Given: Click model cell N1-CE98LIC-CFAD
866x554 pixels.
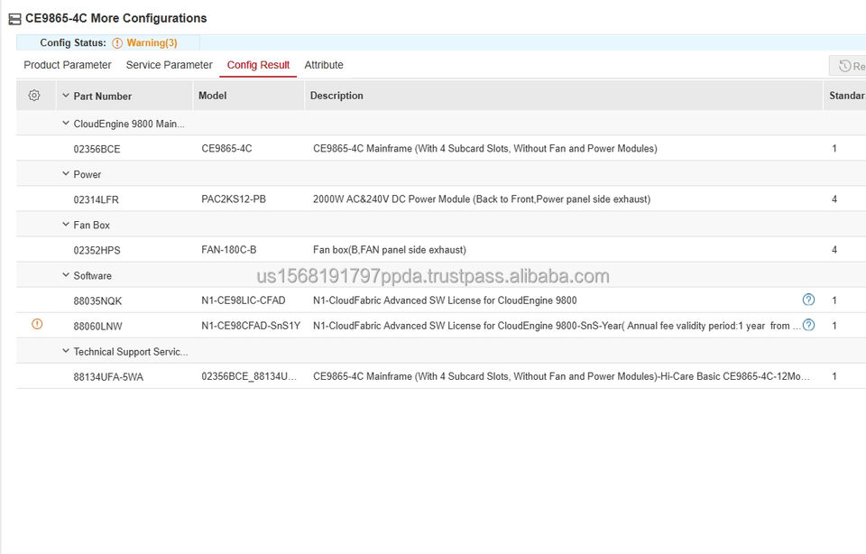Looking at the screenshot, I should 244,300.
